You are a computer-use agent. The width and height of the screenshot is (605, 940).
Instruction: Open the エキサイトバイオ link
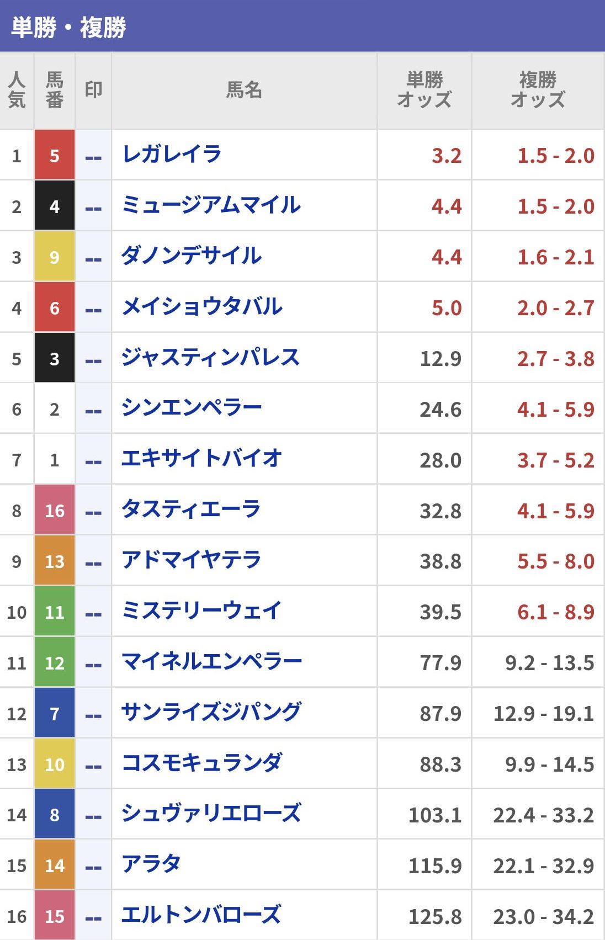(x=201, y=459)
